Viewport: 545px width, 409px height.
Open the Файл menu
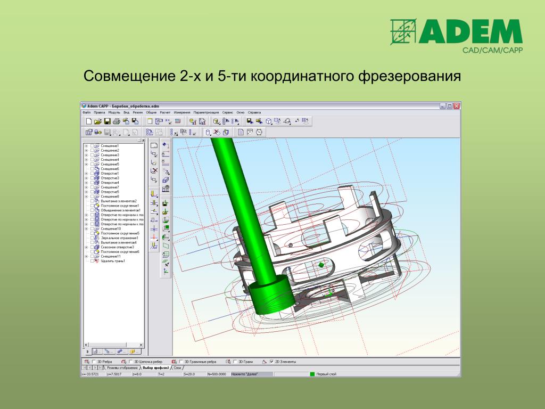point(87,113)
